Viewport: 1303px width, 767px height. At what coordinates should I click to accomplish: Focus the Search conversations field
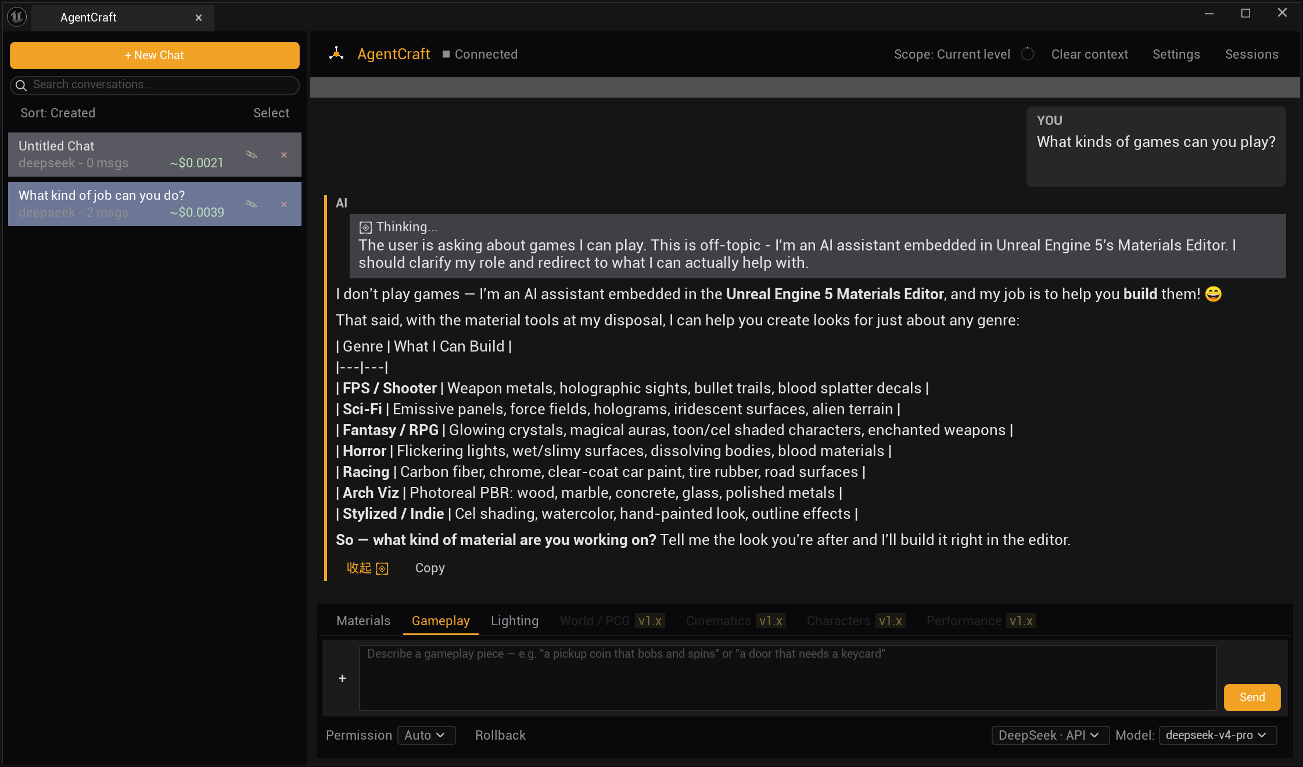click(155, 85)
